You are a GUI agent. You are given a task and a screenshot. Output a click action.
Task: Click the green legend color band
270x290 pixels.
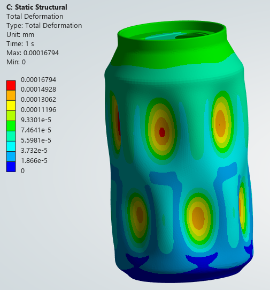click(x=11, y=126)
